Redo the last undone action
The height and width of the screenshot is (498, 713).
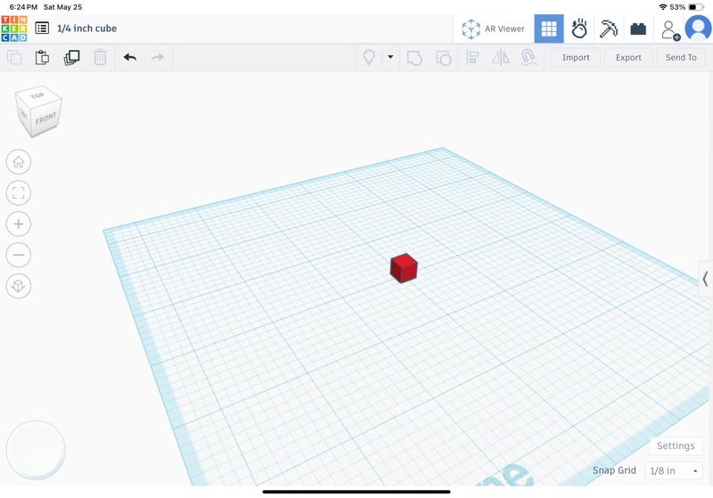158,57
